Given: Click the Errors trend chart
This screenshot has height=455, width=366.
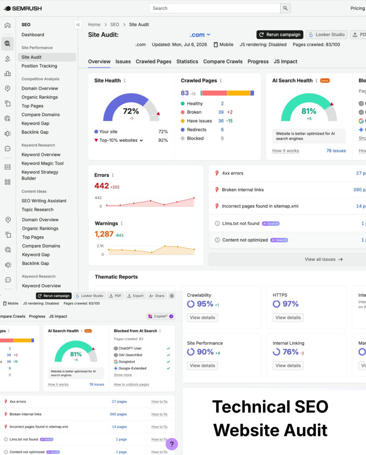Looking at the screenshot, I should 150,202.
